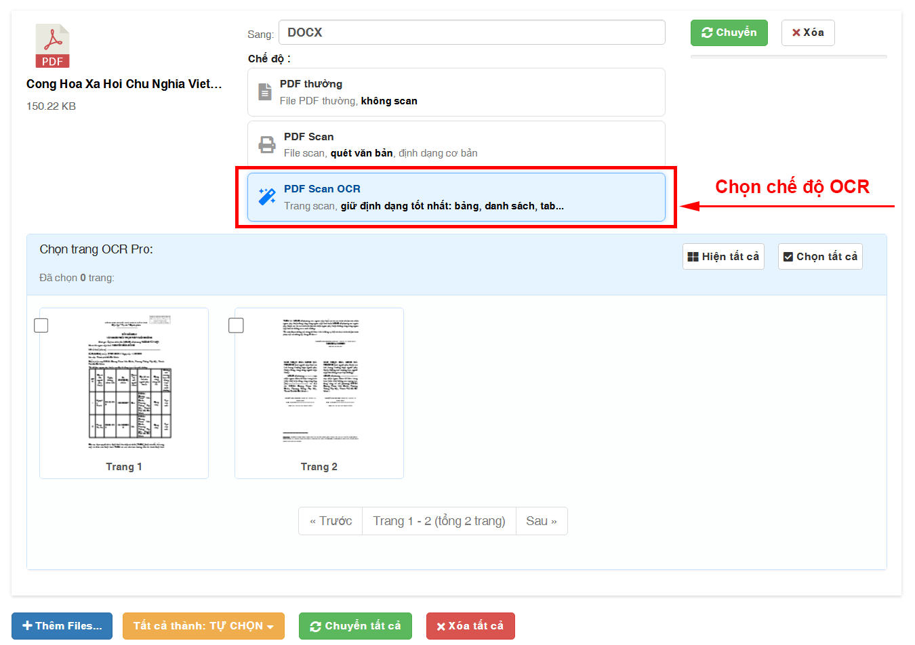
Task: Add more files with Thêm Files button
Action: point(62,626)
